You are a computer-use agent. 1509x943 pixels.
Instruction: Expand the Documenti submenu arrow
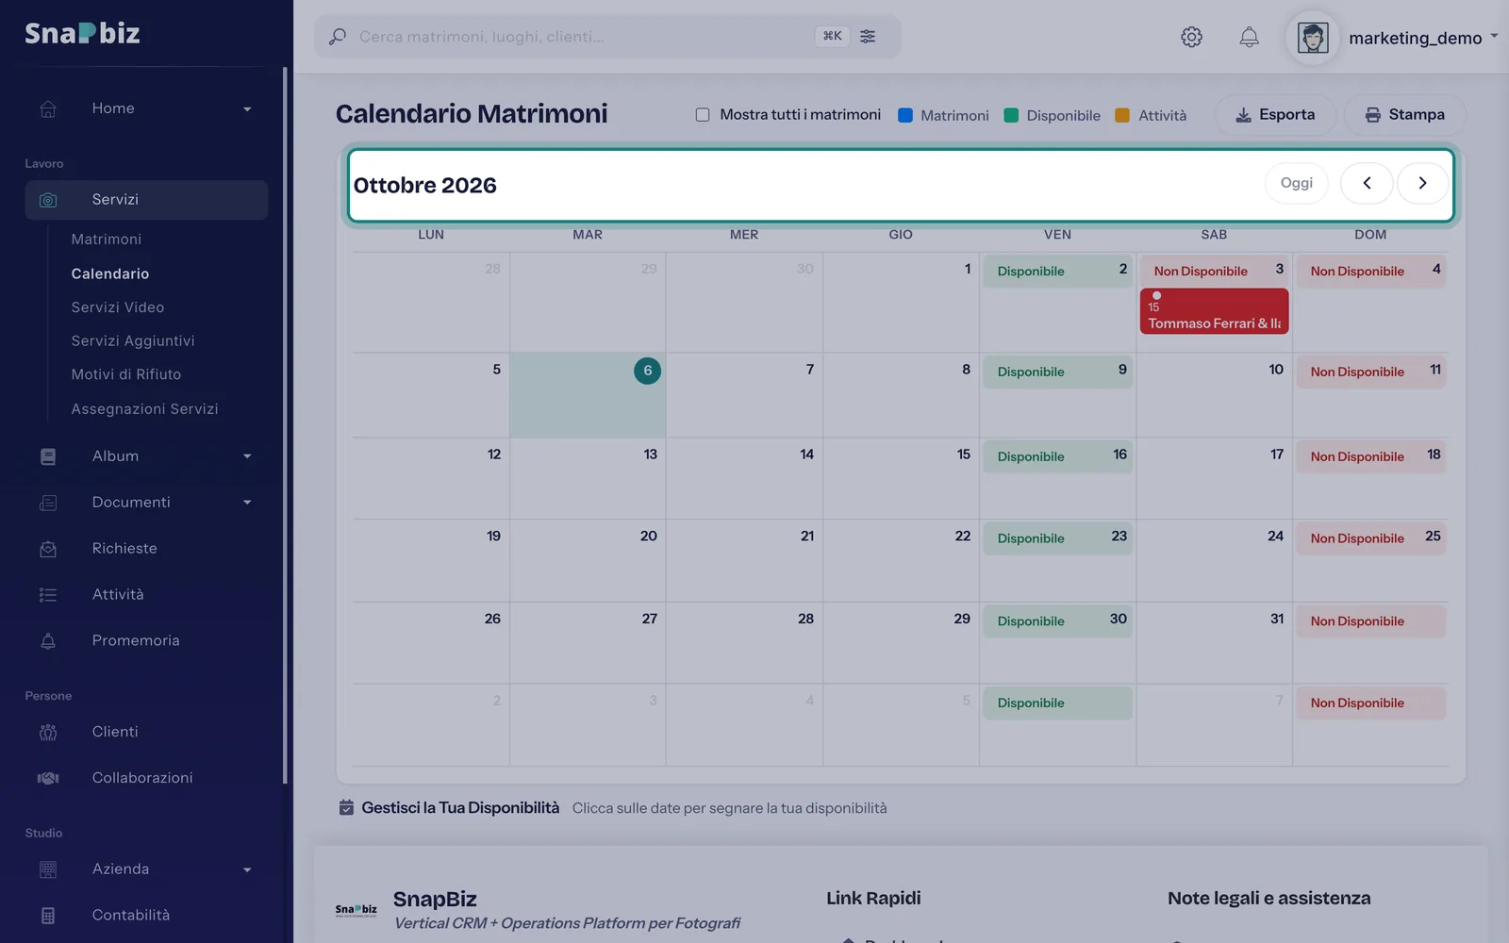pyautogui.click(x=247, y=503)
